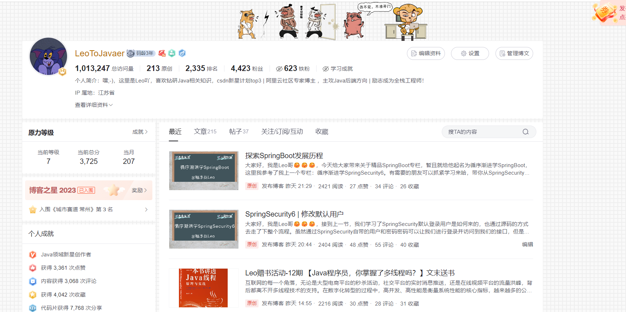Click the Tom cat profile avatar

click(48, 57)
